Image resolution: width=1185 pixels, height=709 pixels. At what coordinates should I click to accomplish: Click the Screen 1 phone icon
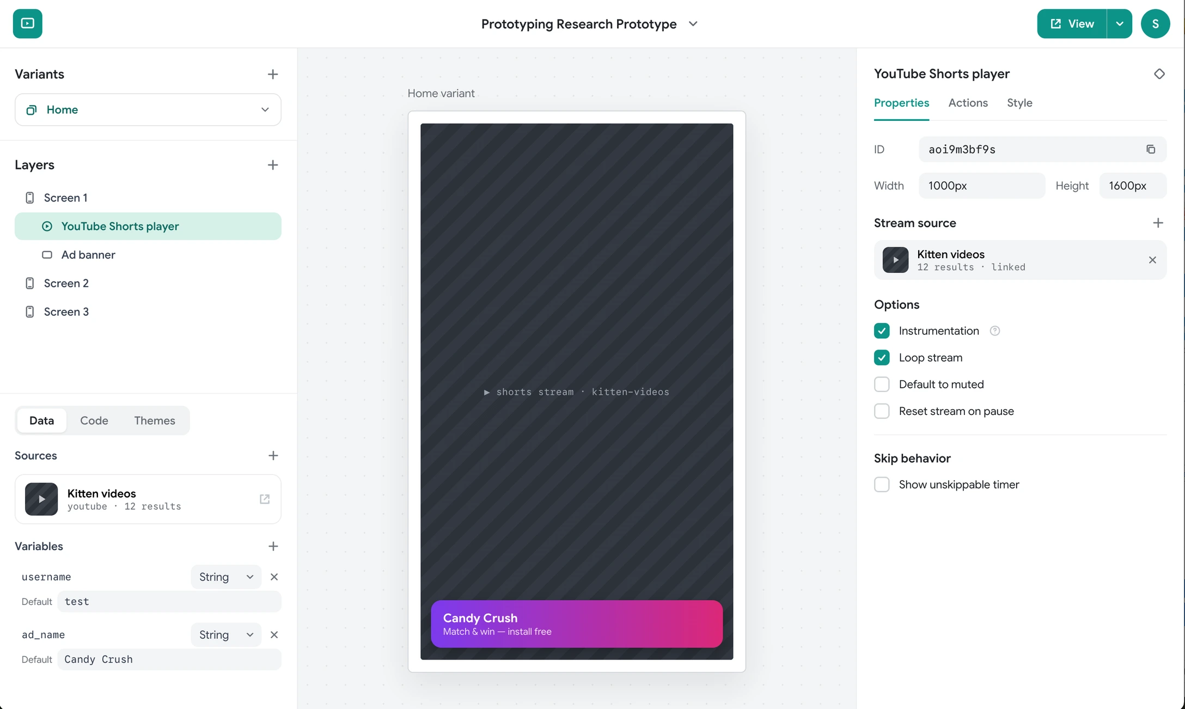tap(30, 198)
